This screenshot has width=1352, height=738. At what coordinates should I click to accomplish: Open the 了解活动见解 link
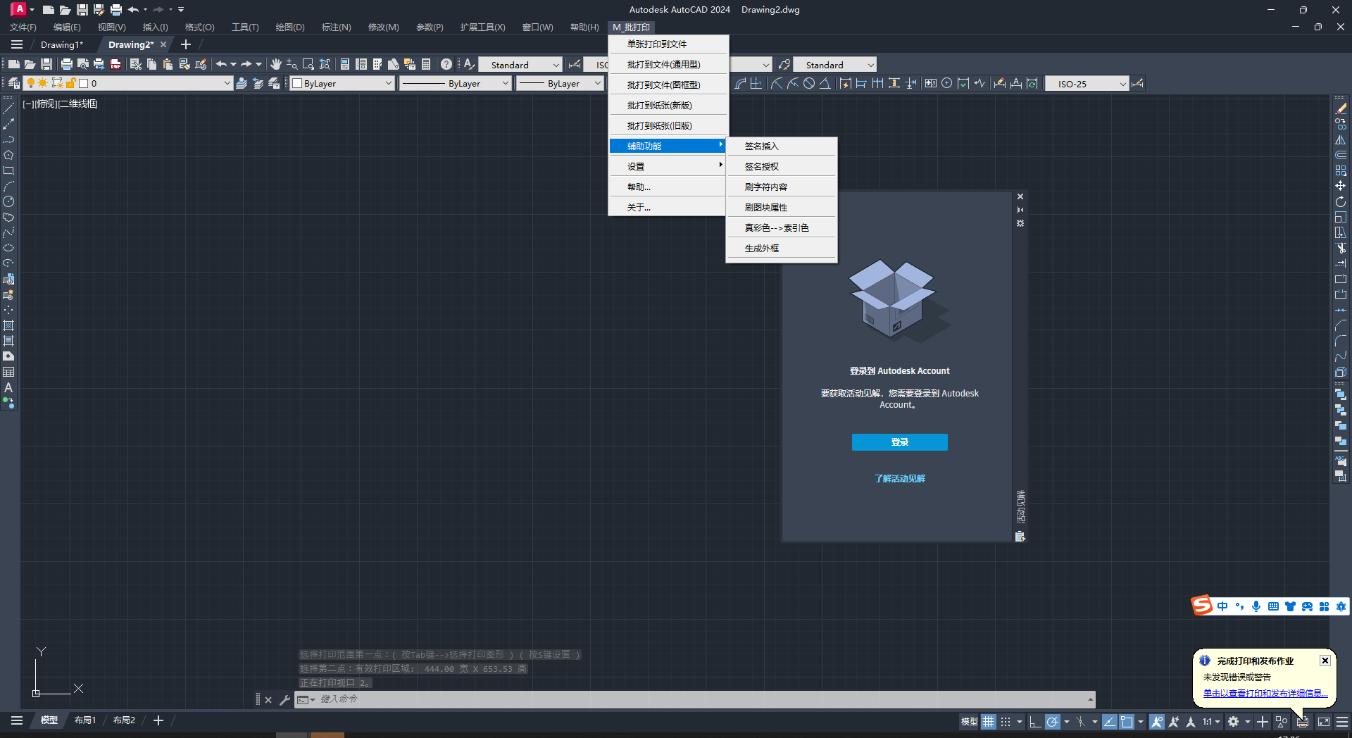point(899,479)
